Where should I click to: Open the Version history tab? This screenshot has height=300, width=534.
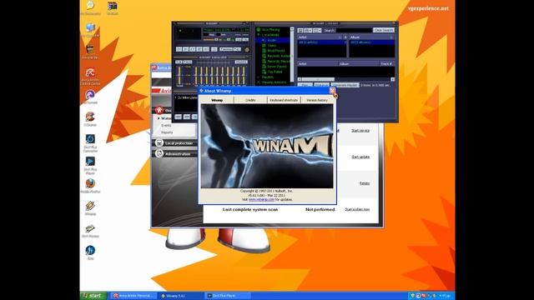coord(317,100)
